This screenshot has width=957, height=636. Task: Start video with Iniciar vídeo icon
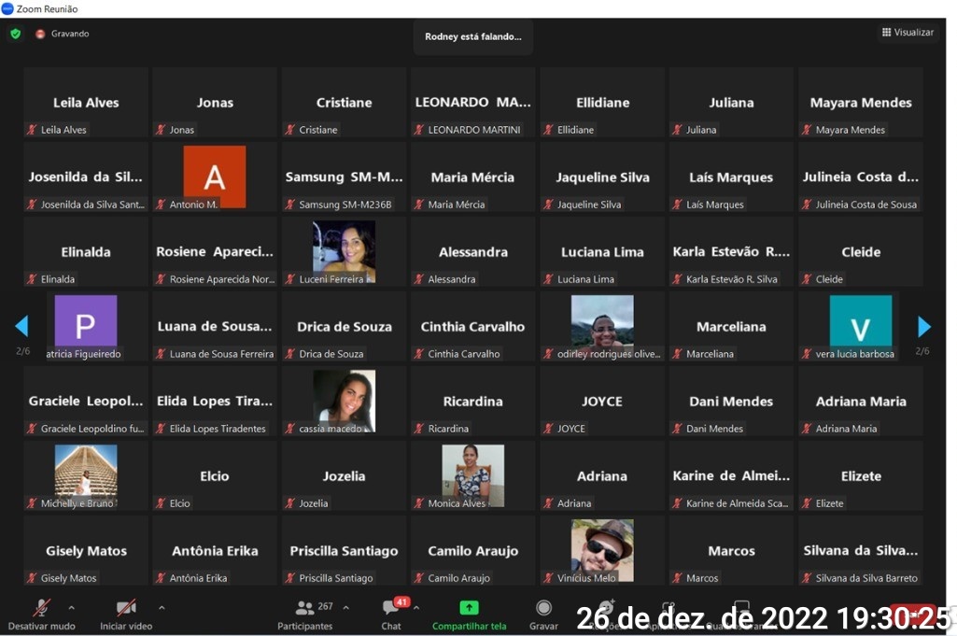click(x=126, y=608)
